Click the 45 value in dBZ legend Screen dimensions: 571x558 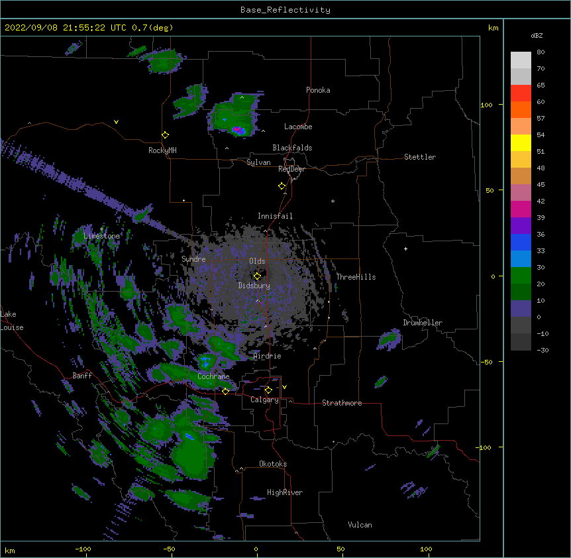541,185
